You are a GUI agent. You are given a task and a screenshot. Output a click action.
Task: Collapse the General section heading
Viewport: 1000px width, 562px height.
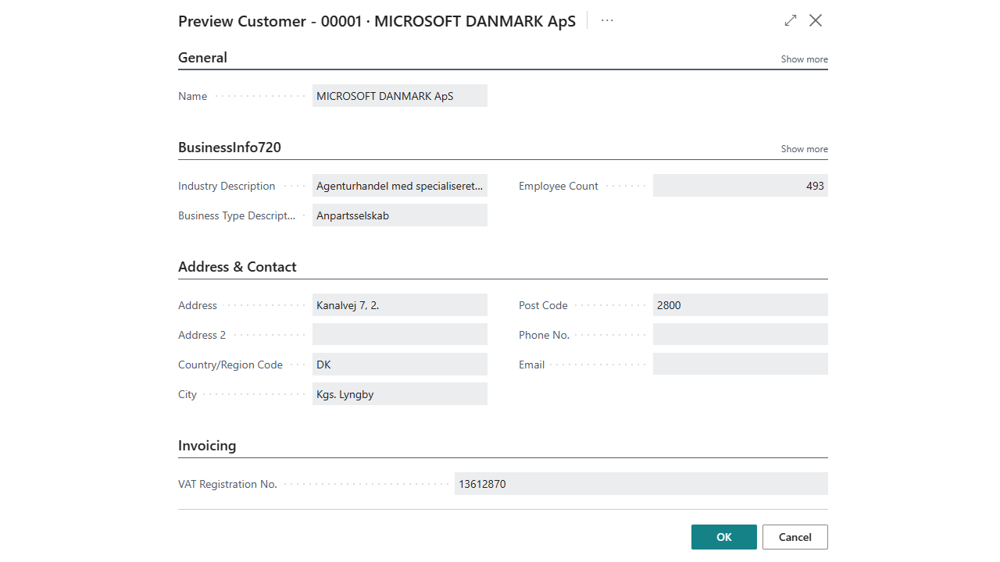202,58
